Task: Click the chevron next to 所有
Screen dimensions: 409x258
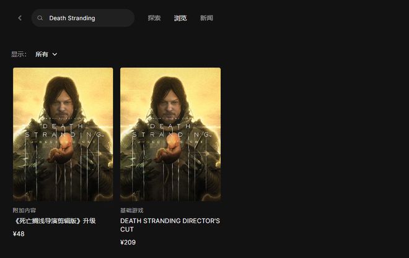Action: coord(55,54)
